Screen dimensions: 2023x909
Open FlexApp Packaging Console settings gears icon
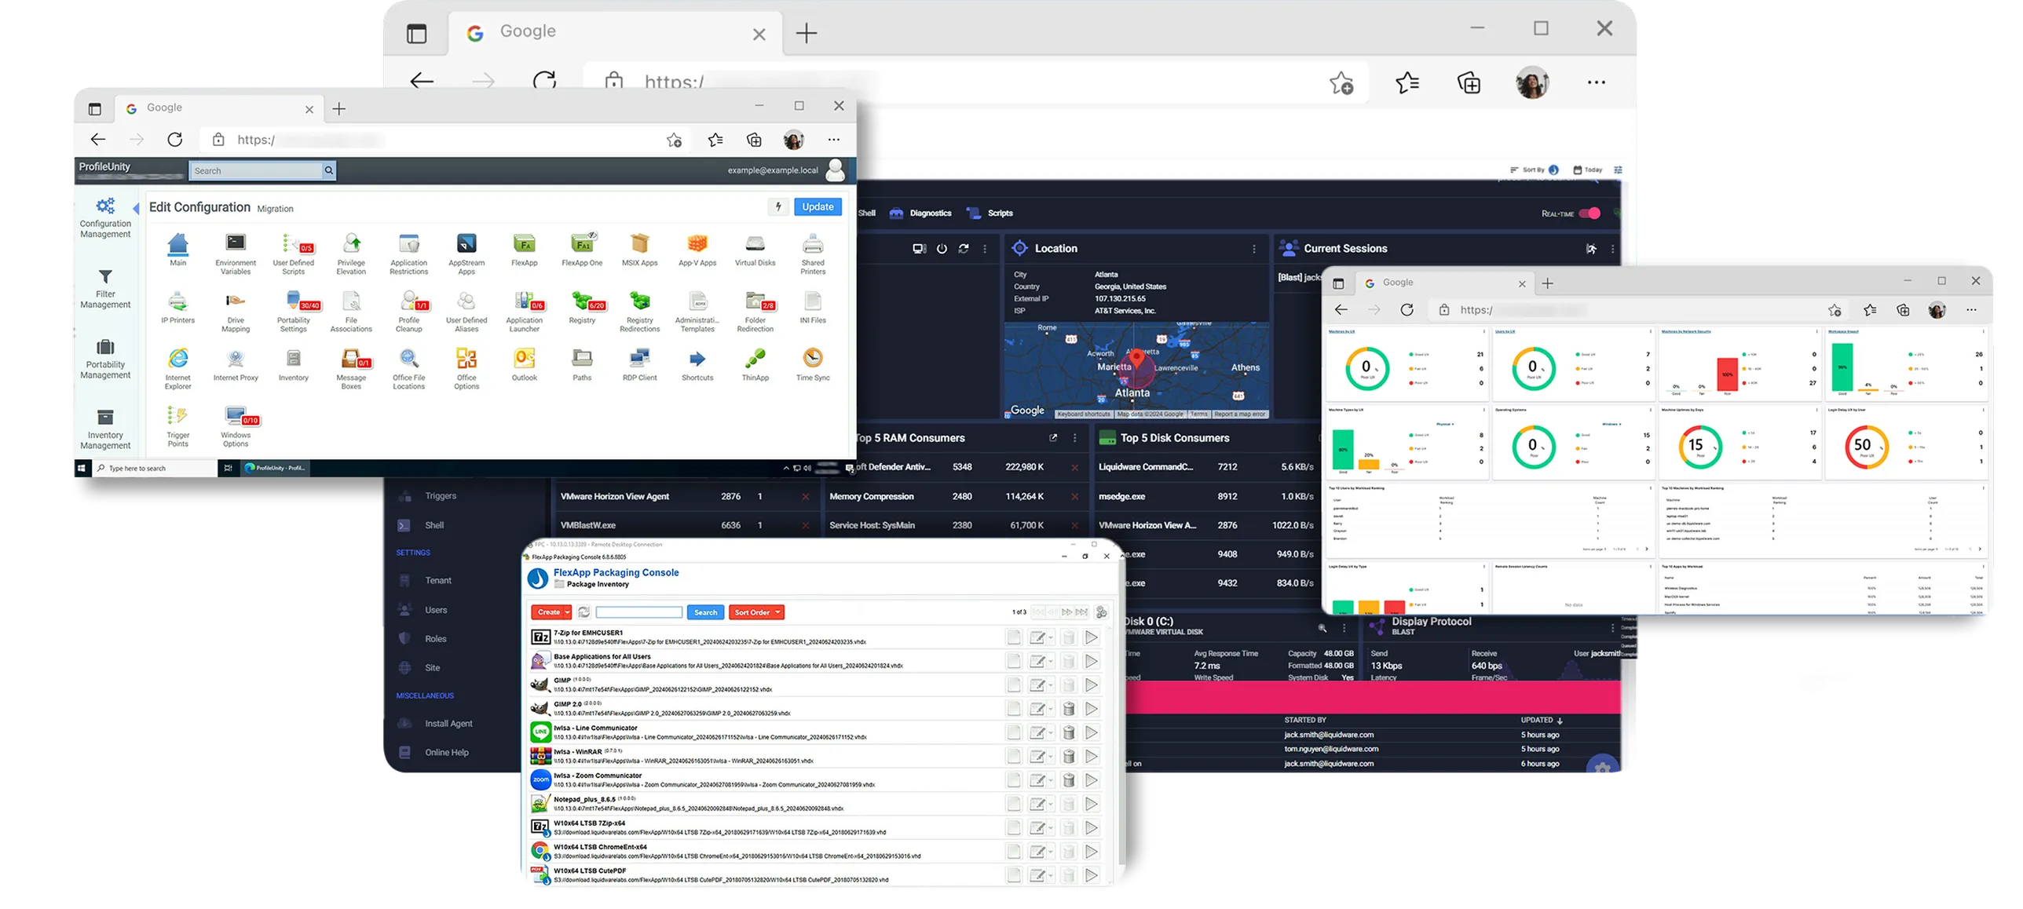coord(1101,612)
